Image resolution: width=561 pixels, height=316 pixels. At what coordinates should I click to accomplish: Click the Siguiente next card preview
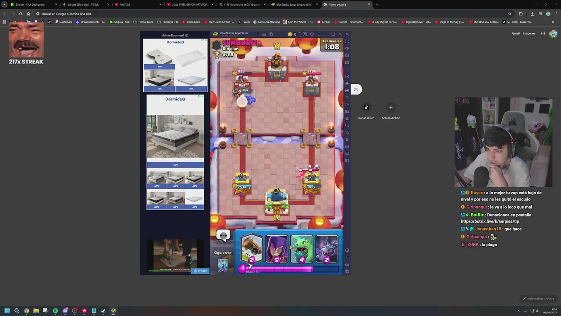point(223,265)
